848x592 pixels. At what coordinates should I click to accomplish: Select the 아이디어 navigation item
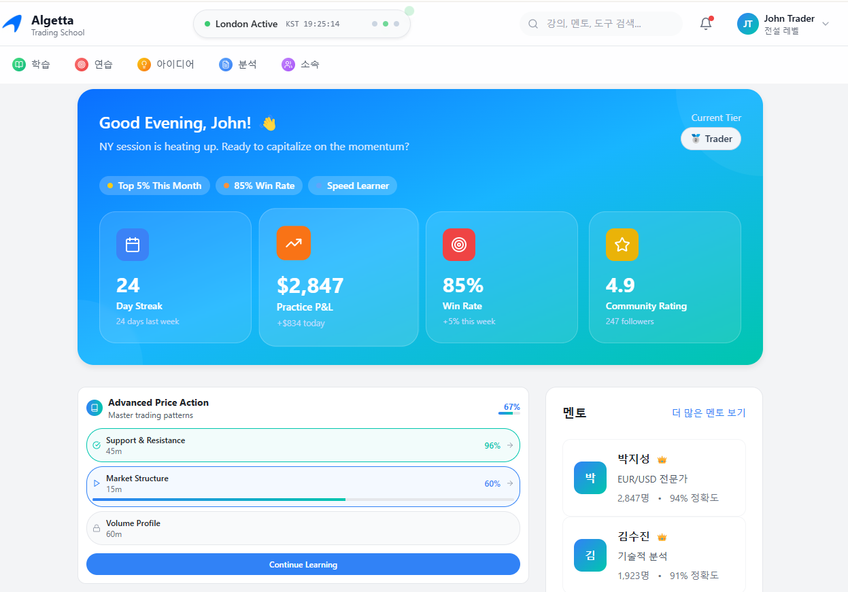tap(166, 65)
